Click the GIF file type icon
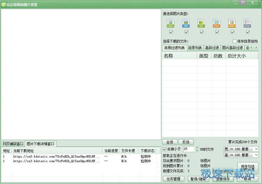 tap(201, 23)
